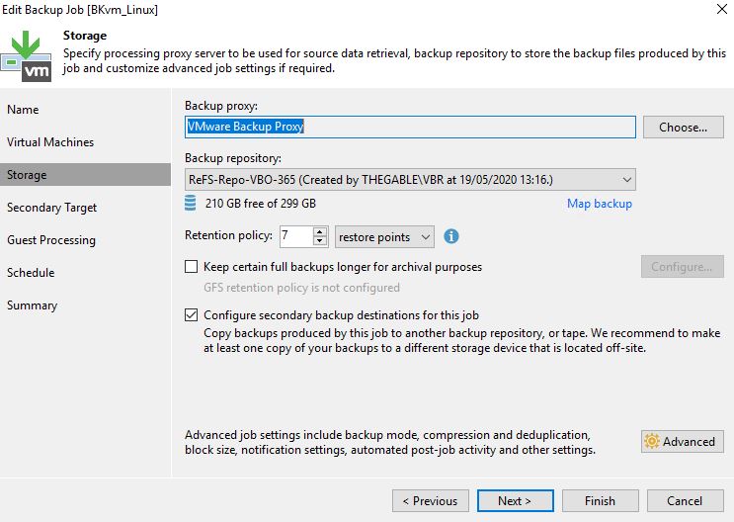Close the Edit Backup Job dialog
734x522 pixels.
(x=722, y=9)
